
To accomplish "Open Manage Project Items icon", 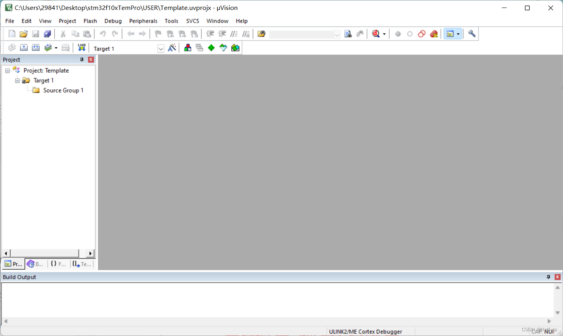I will click(188, 48).
